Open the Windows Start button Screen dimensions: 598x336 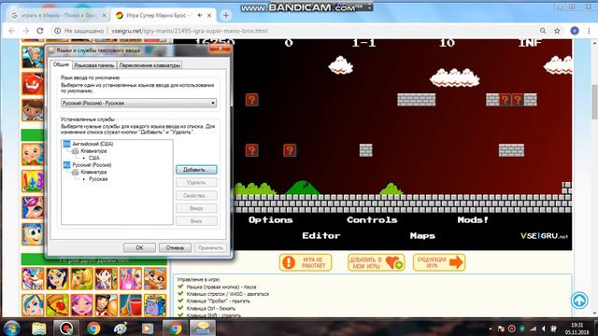tap(11, 328)
